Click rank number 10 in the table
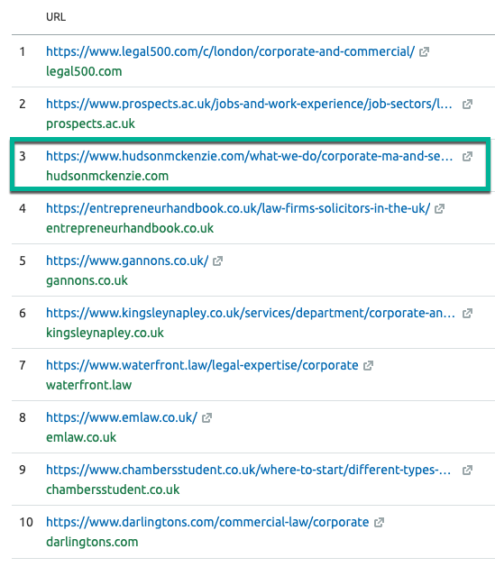 26,523
